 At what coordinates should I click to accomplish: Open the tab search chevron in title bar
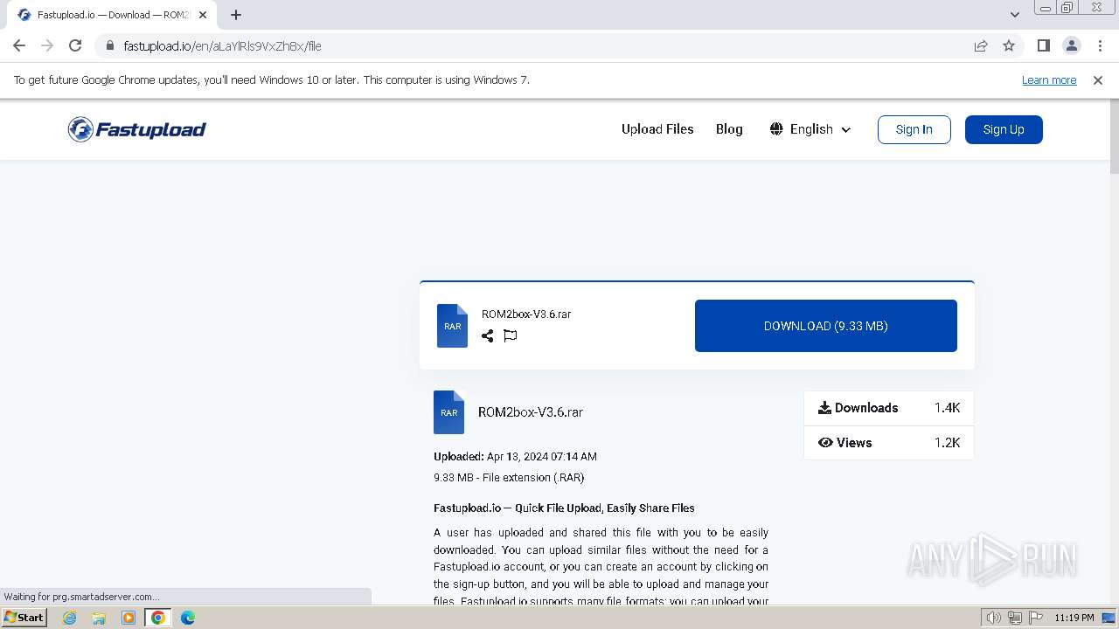[x=1015, y=15]
